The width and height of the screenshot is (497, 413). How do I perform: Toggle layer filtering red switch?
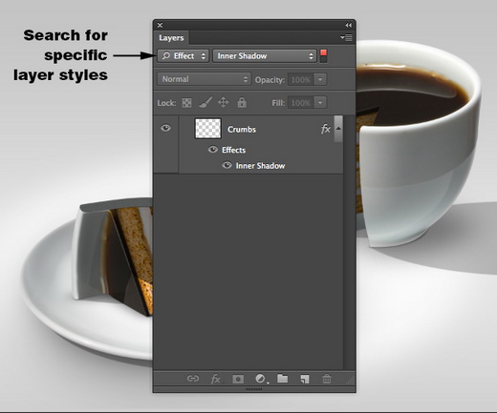[323, 56]
